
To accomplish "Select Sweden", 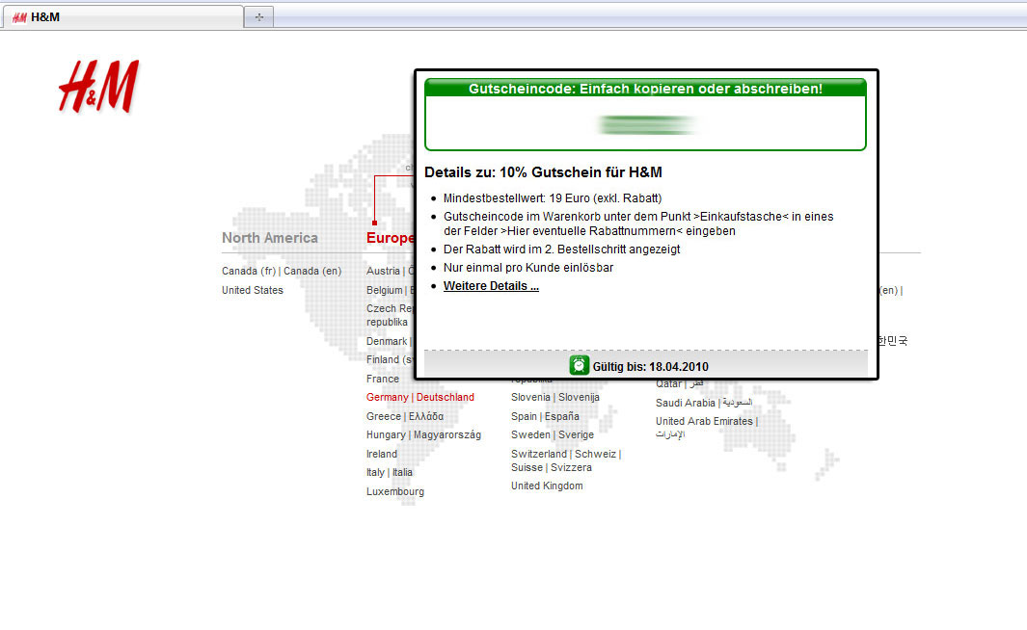I will [x=530, y=435].
